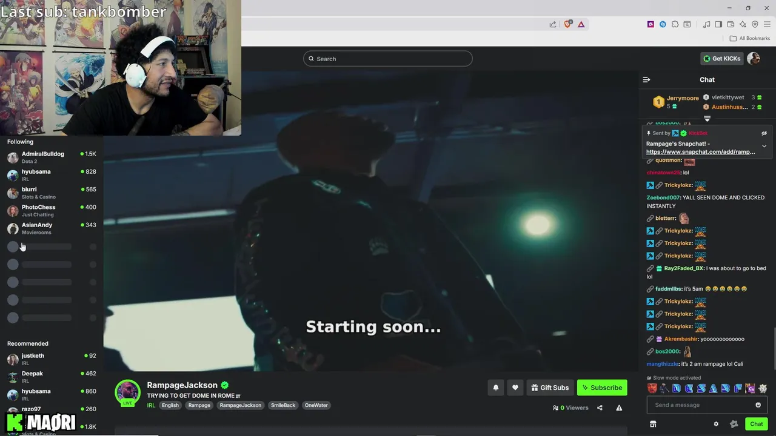Image resolution: width=776 pixels, height=436 pixels.
Task: Click username Zoebond007 in chat
Action: [x=663, y=197]
